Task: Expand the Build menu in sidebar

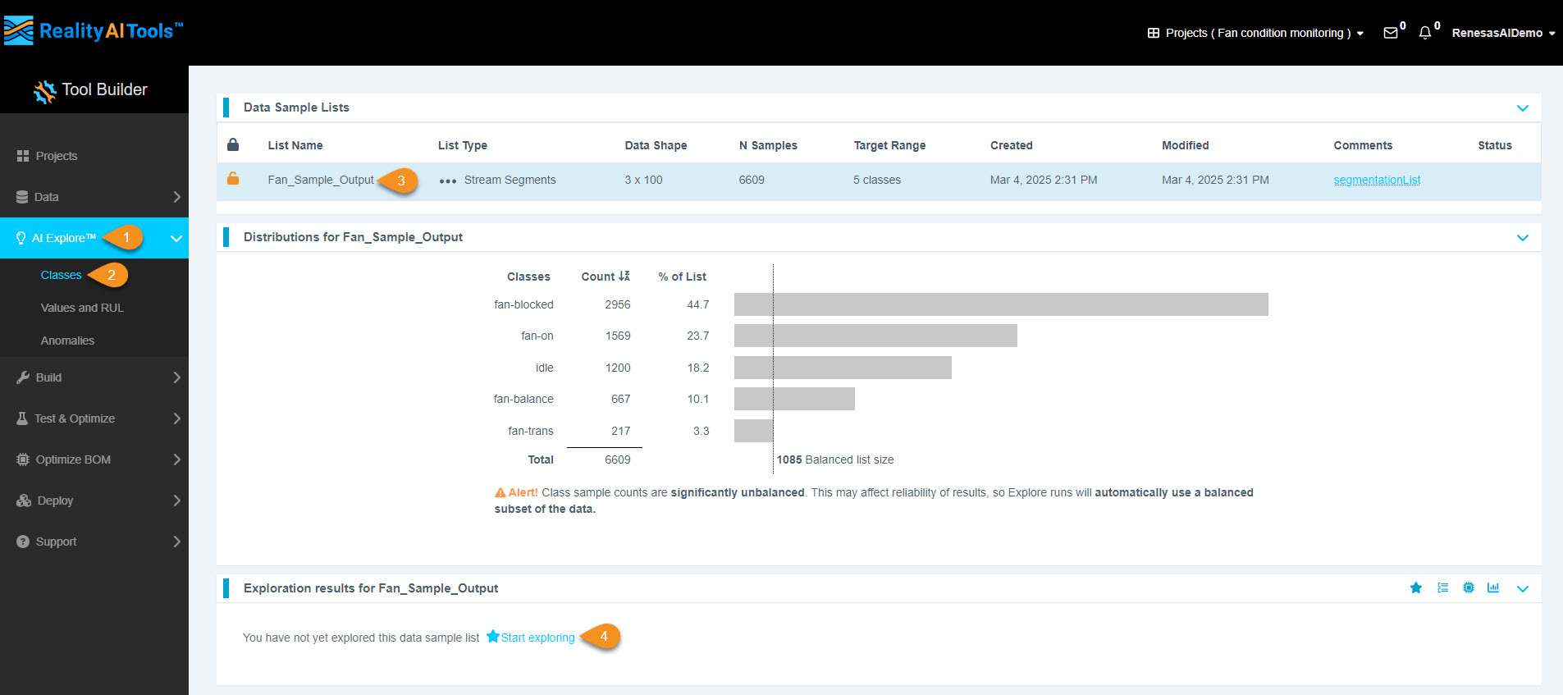Action: [94, 377]
